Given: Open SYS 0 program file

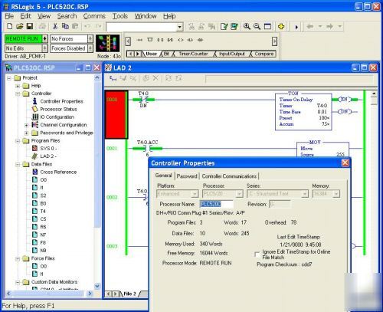Looking at the screenshot, I should (48, 149).
